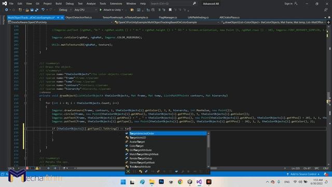Image resolution: width=332 pixels, height=187 pixels.
Task: Open the Window menu
Action: point(131,4)
